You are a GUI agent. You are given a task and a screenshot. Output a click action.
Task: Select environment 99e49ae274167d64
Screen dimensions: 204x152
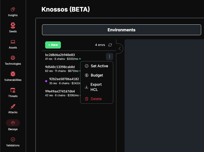coord(60,91)
